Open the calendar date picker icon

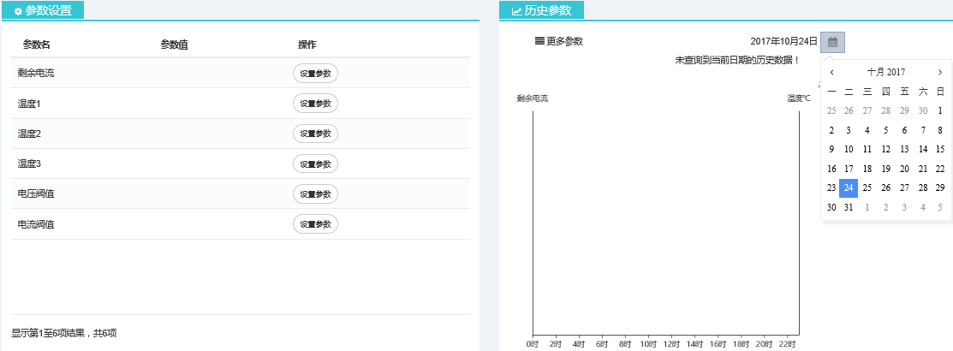[x=832, y=42]
